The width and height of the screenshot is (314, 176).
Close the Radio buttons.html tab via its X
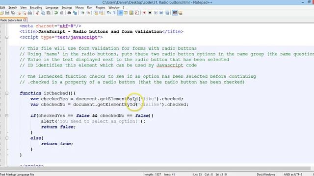[25, 20]
